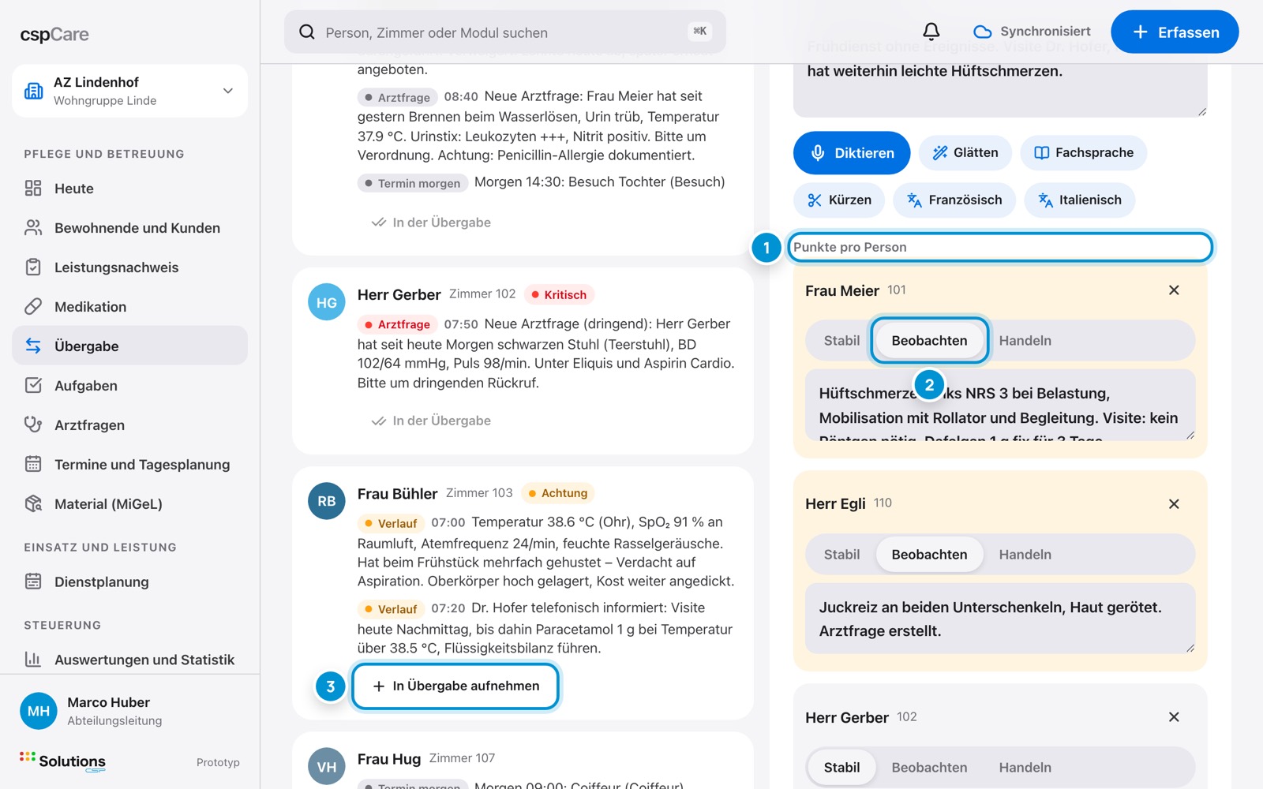This screenshot has height=789, width=1263.
Task: Start dictation with the Diktieren microphone
Action: click(852, 153)
